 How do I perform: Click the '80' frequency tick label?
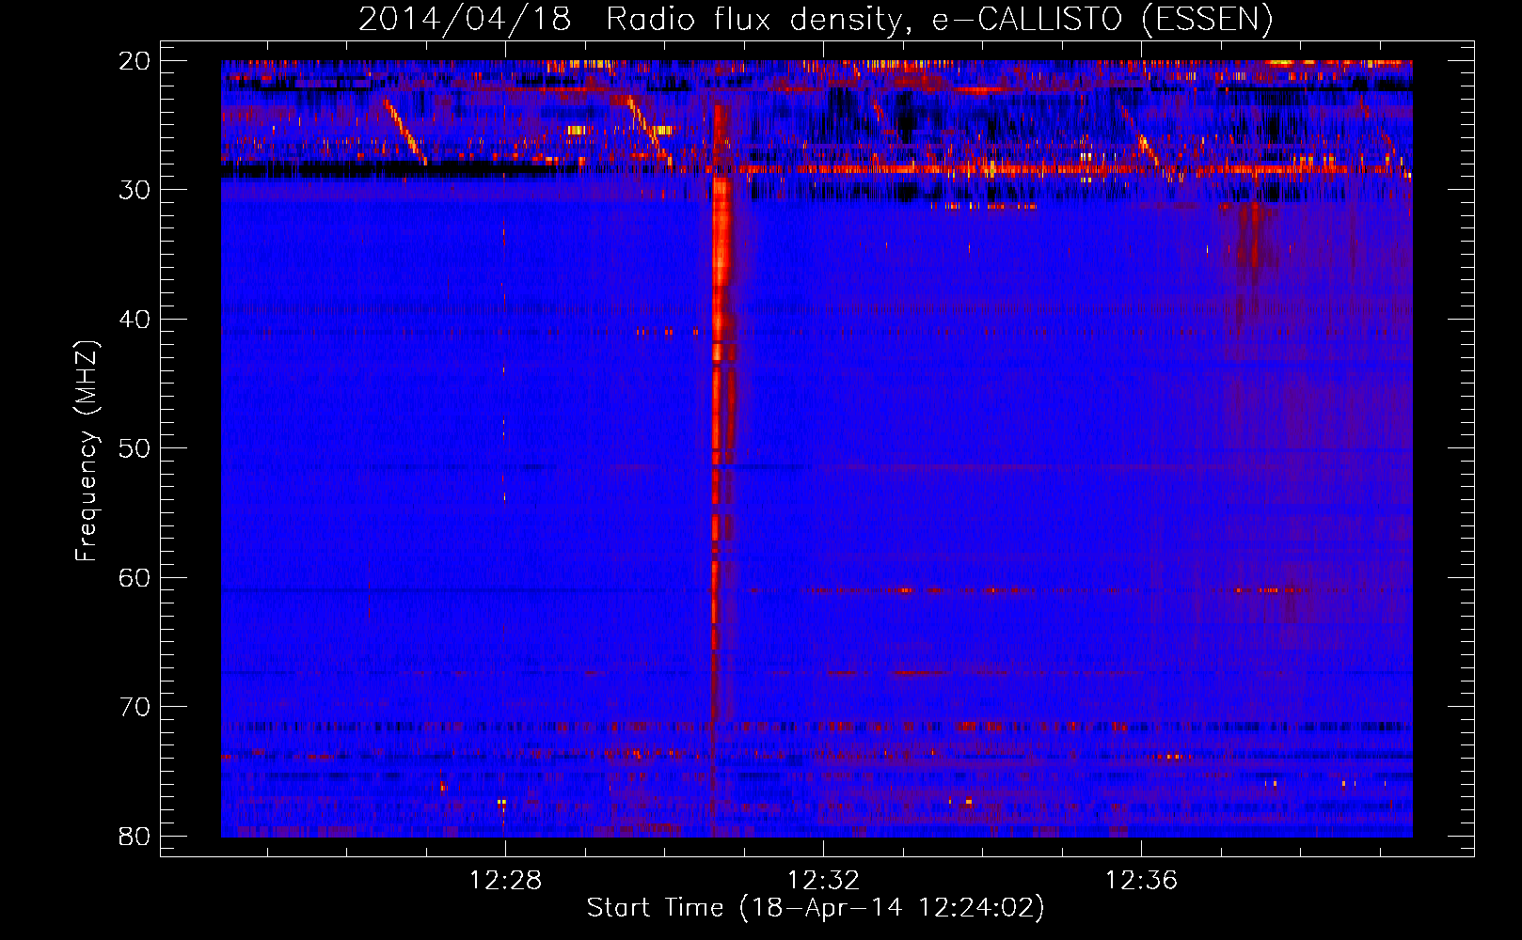click(x=135, y=837)
